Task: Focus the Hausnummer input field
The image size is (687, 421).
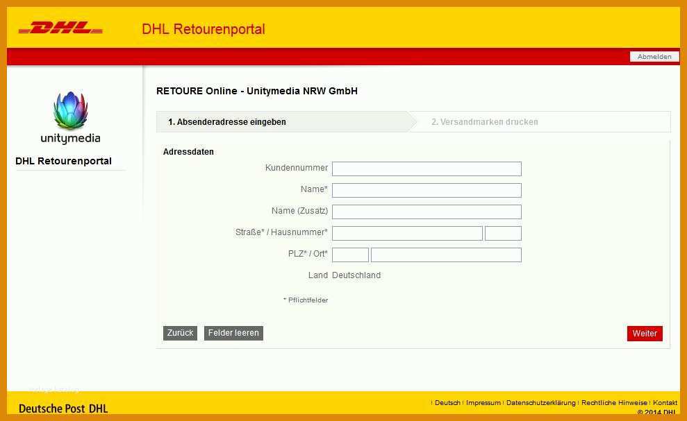Action: 503,233
